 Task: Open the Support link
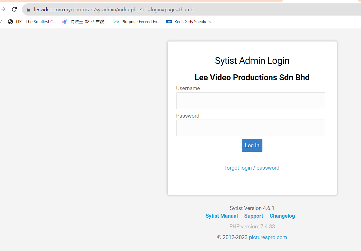coord(254,216)
